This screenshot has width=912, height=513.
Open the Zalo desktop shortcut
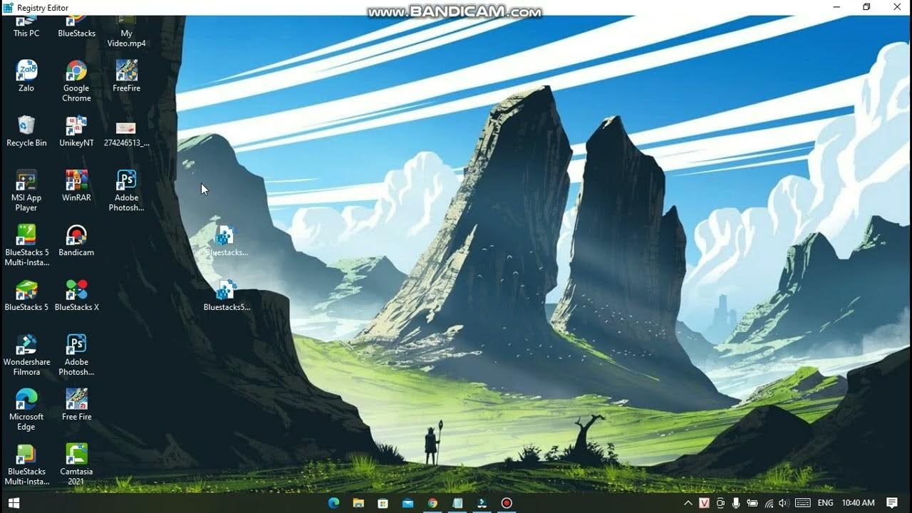(26, 76)
